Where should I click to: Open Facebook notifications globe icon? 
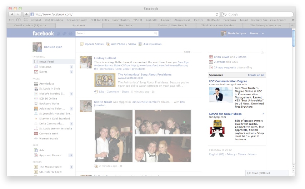(70, 34)
